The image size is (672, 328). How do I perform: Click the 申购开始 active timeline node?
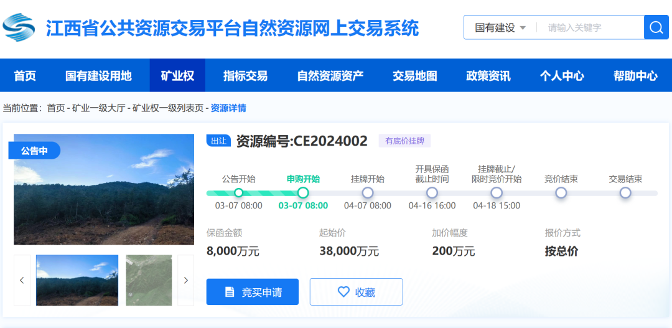(x=303, y=193)
